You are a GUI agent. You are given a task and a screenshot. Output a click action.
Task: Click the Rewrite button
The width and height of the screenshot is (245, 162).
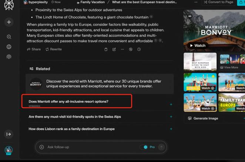(53, 49)
